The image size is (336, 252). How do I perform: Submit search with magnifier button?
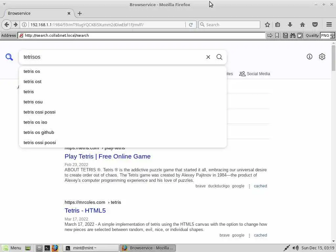219,57
